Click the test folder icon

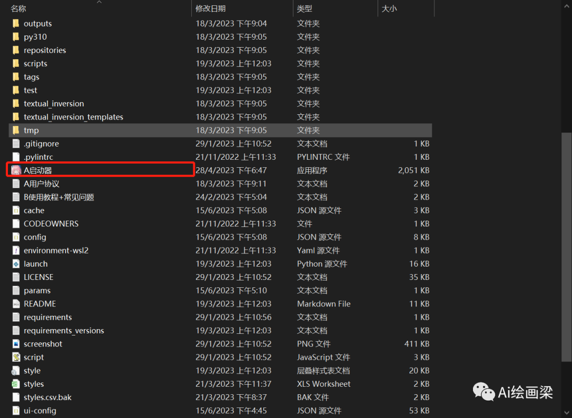(x=16, y=90)
